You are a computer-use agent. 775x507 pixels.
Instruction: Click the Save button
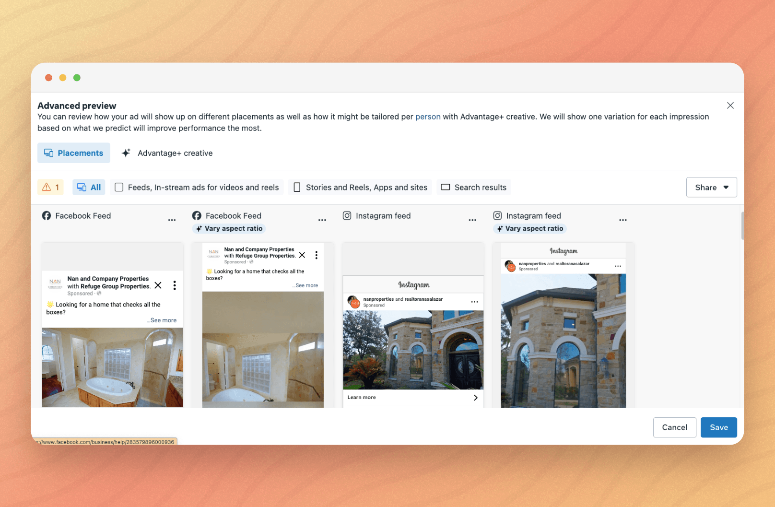tap(718, 427)
